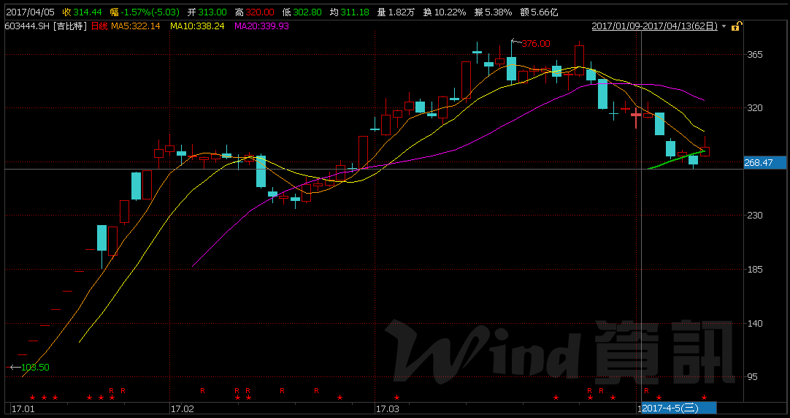This screenshot has height=418, width=790.
Task: Click the first red star marker in January
Action: pos(33,398)
